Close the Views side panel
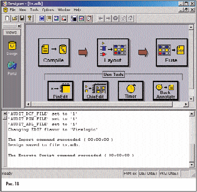The height and width of the screenshot is (192, 197). point(19,26)
